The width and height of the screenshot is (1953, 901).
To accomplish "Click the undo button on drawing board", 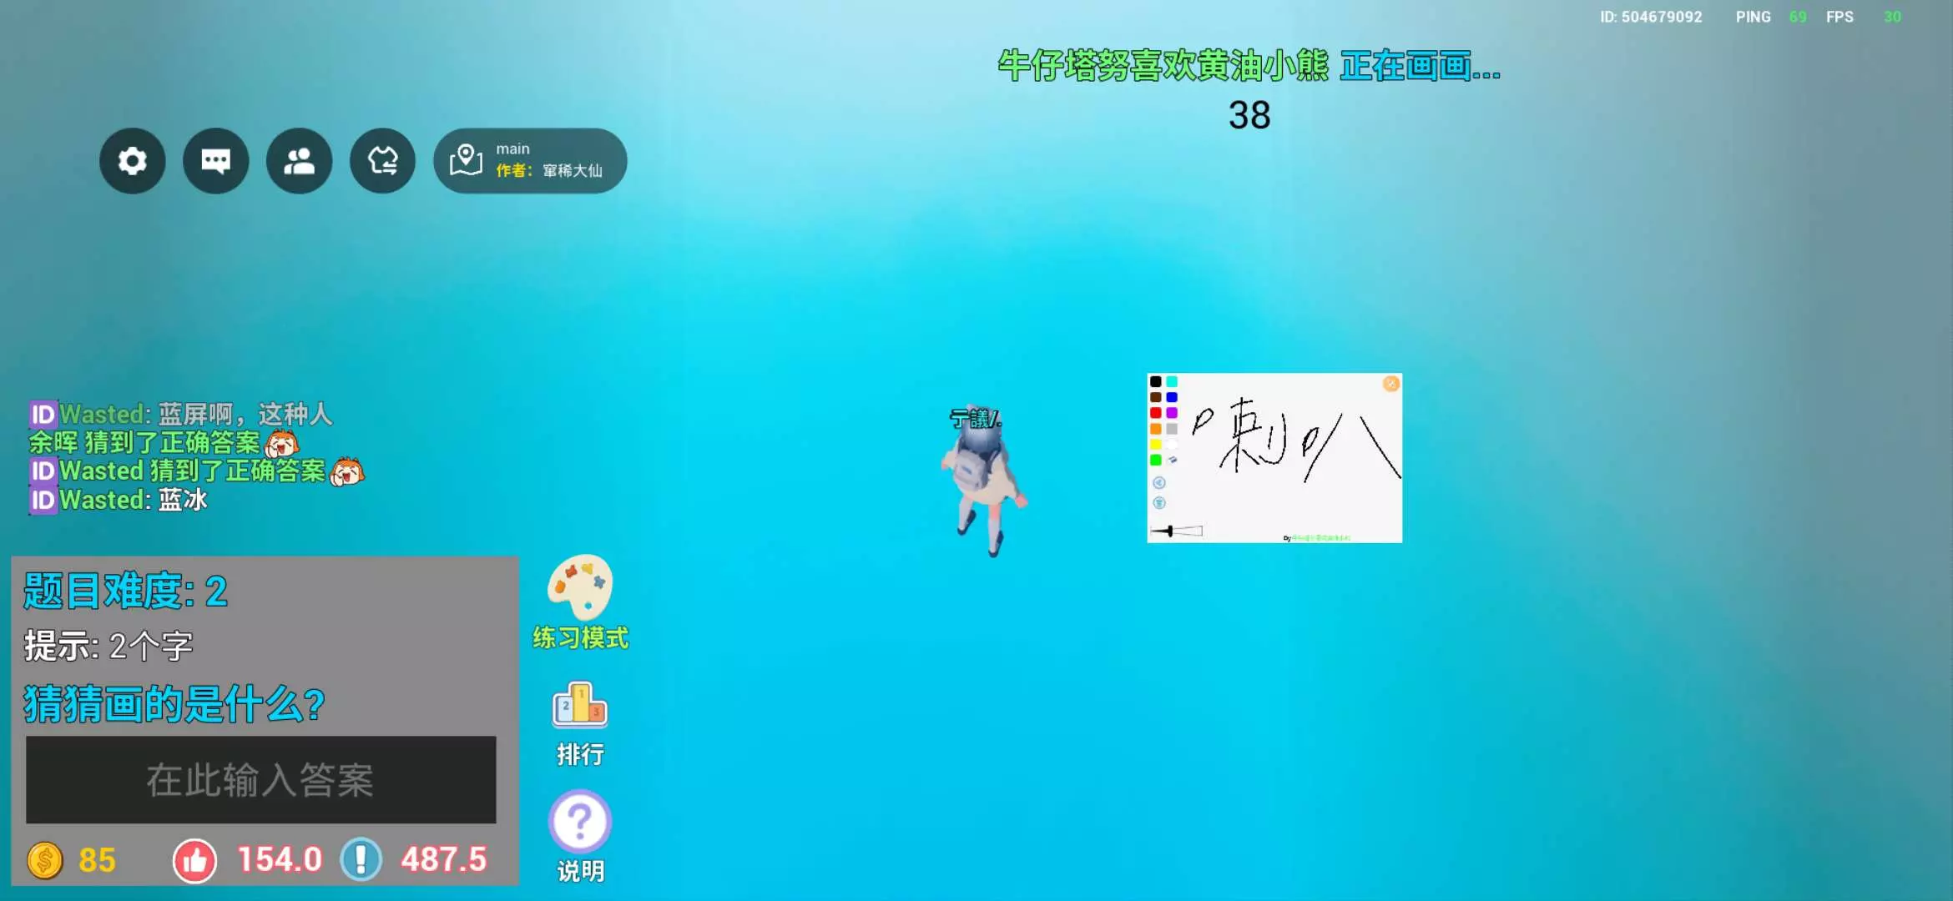I will pyautogui.click(x=1159, y=483).
